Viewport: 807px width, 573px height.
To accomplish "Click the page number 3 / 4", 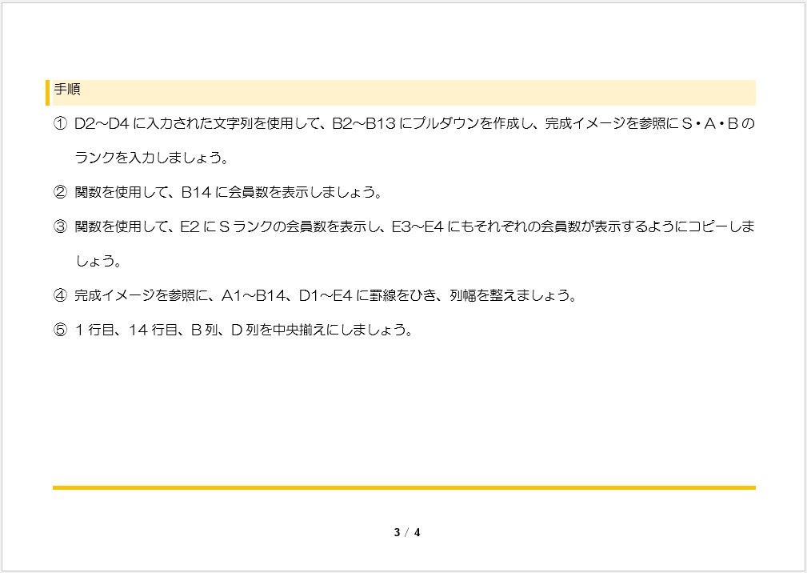I will pyautogui.click(x=407, y=532).
